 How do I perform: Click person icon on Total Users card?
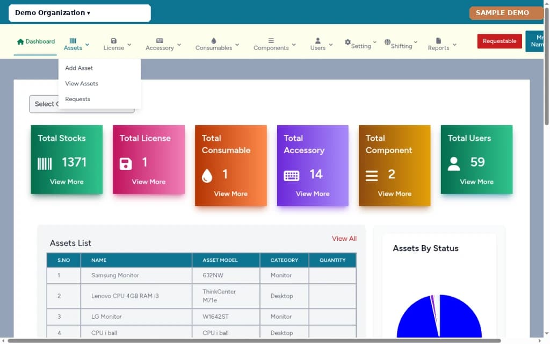454,163
